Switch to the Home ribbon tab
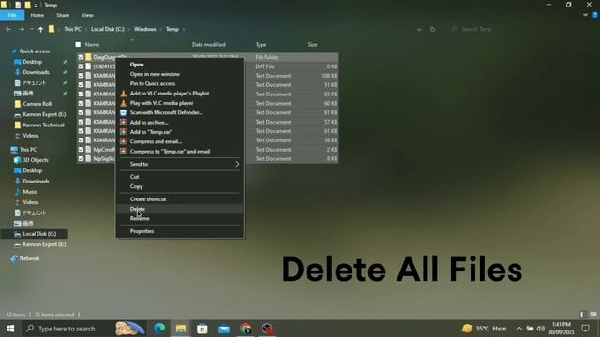The image size is (600, 337). click(x=37, y=15)
